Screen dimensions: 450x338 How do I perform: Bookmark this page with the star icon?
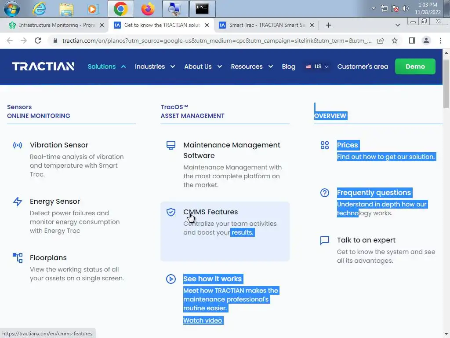coord(395,40)
